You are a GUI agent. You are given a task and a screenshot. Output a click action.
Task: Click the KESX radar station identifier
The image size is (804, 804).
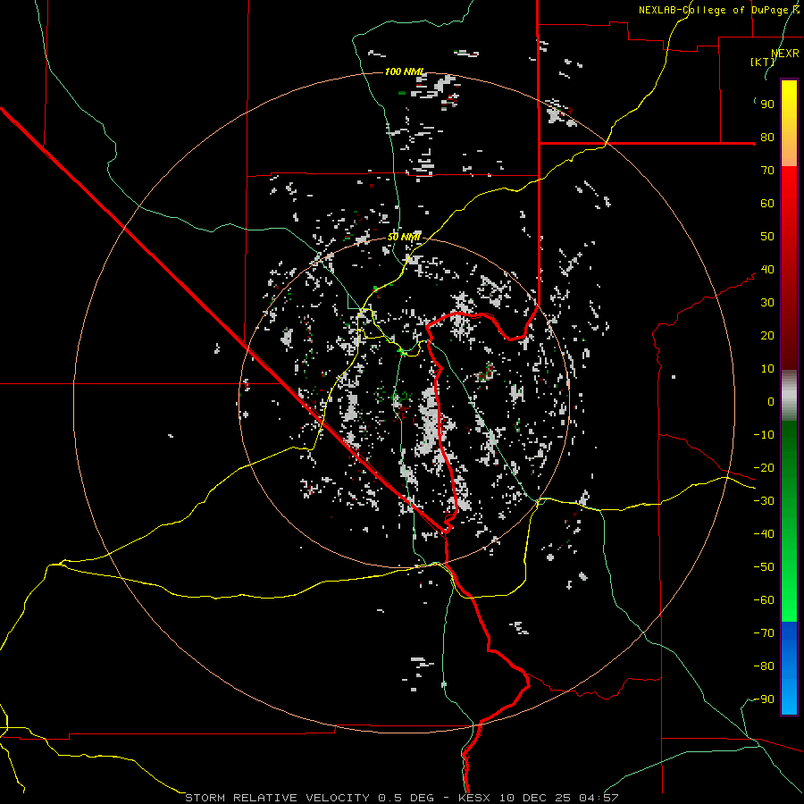coord(474,798)
